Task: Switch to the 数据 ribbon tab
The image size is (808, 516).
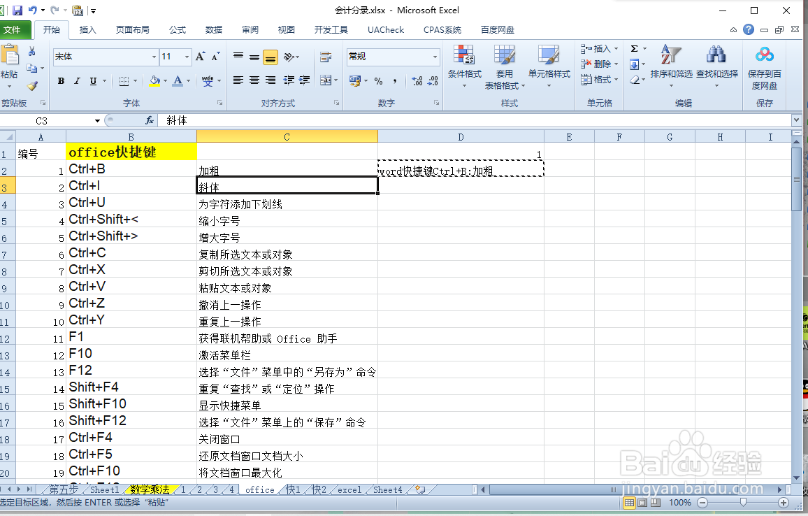Action: coord(213,30)
